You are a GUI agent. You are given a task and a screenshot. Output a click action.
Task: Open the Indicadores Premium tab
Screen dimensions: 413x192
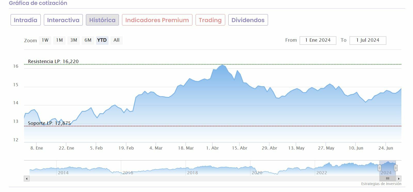pyautogui.click(x=157, y=20)
